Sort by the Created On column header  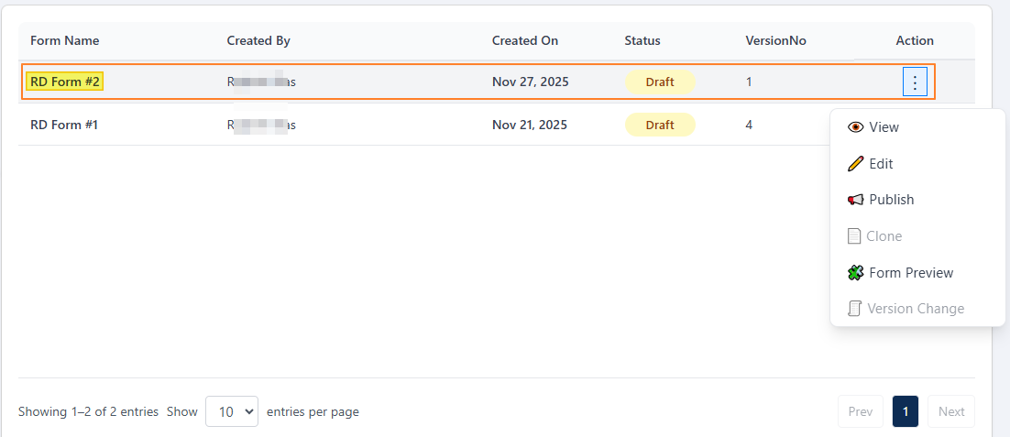tap(525, 40)
